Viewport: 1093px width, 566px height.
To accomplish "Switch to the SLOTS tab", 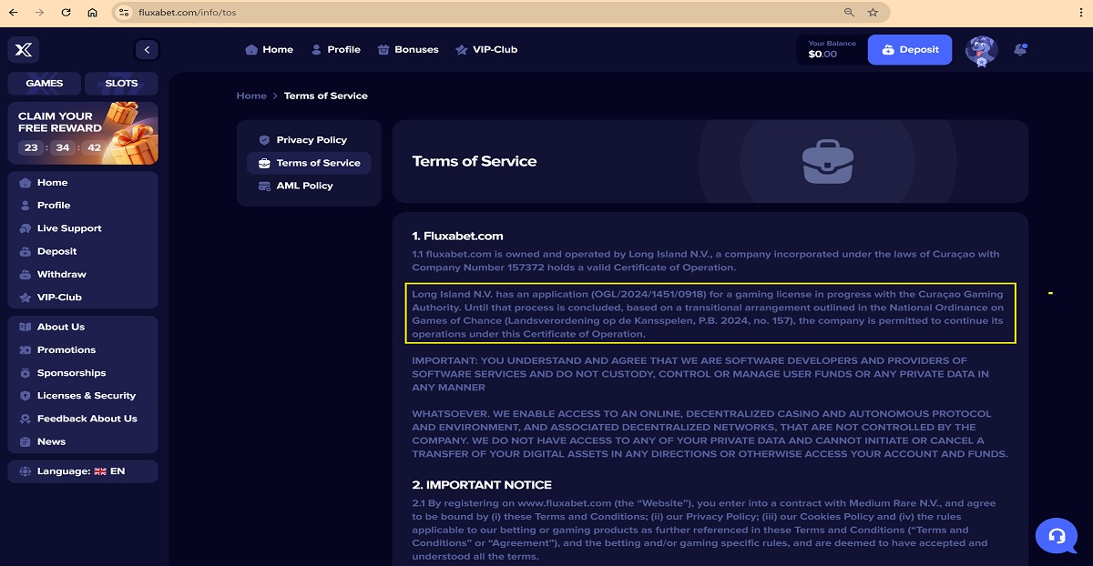I will pos(121,84).
